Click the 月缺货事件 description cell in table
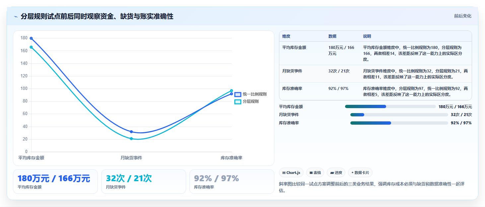This screenshot has width=485, height=207. pyautogui.click(x=416, y=74)
